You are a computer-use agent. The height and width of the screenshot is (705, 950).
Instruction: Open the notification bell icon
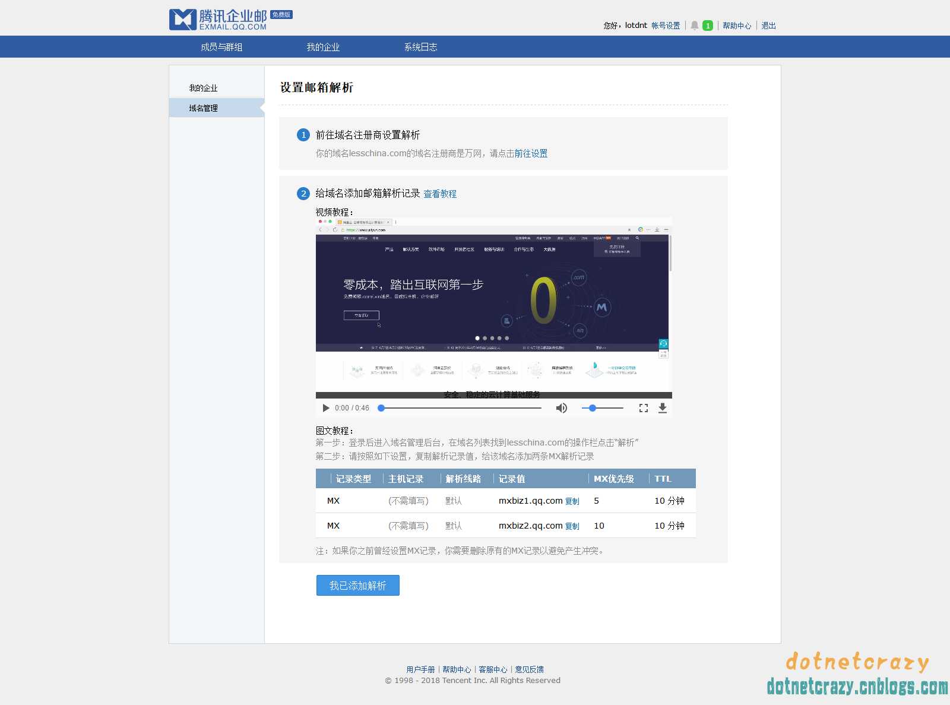pos(694,26)
